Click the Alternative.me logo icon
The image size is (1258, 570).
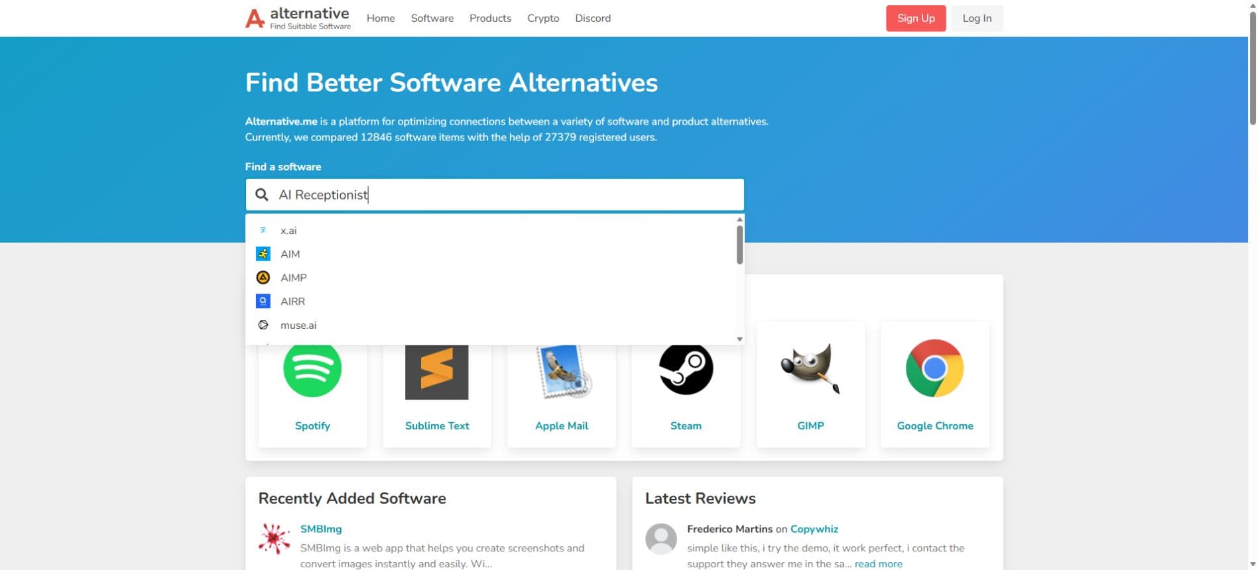pyautogui.click(x=255, y=19)
